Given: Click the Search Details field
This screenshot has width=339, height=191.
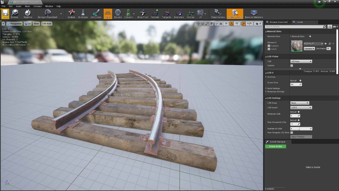Looking at the screenshot, I should 296,27.
